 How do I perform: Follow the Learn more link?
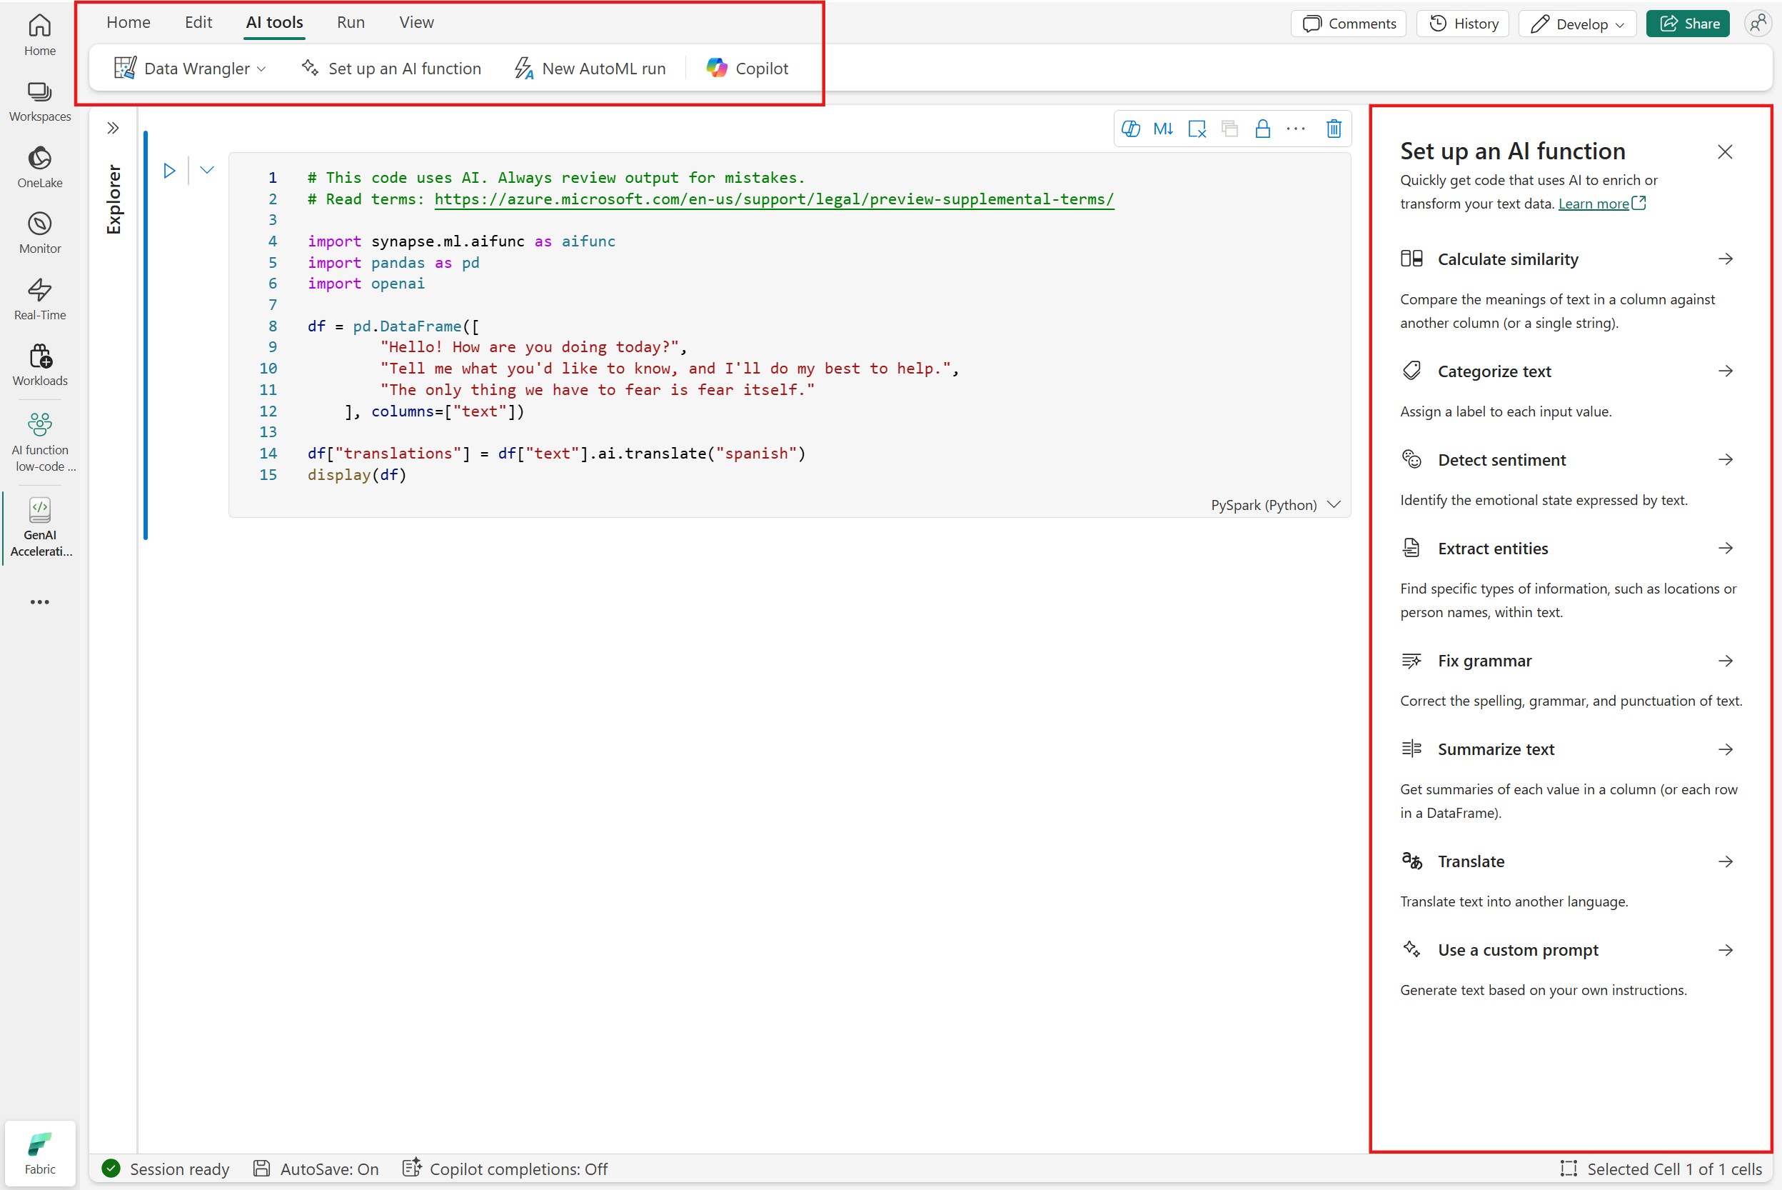coord(1601,204)
